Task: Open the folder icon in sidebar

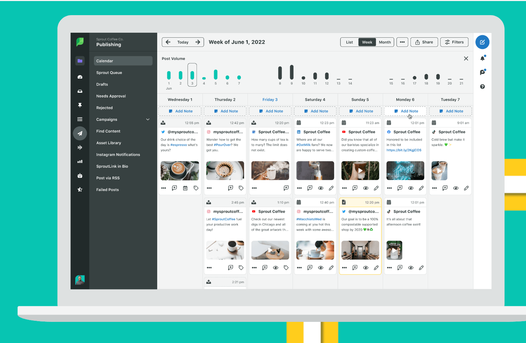Action: 80,61
